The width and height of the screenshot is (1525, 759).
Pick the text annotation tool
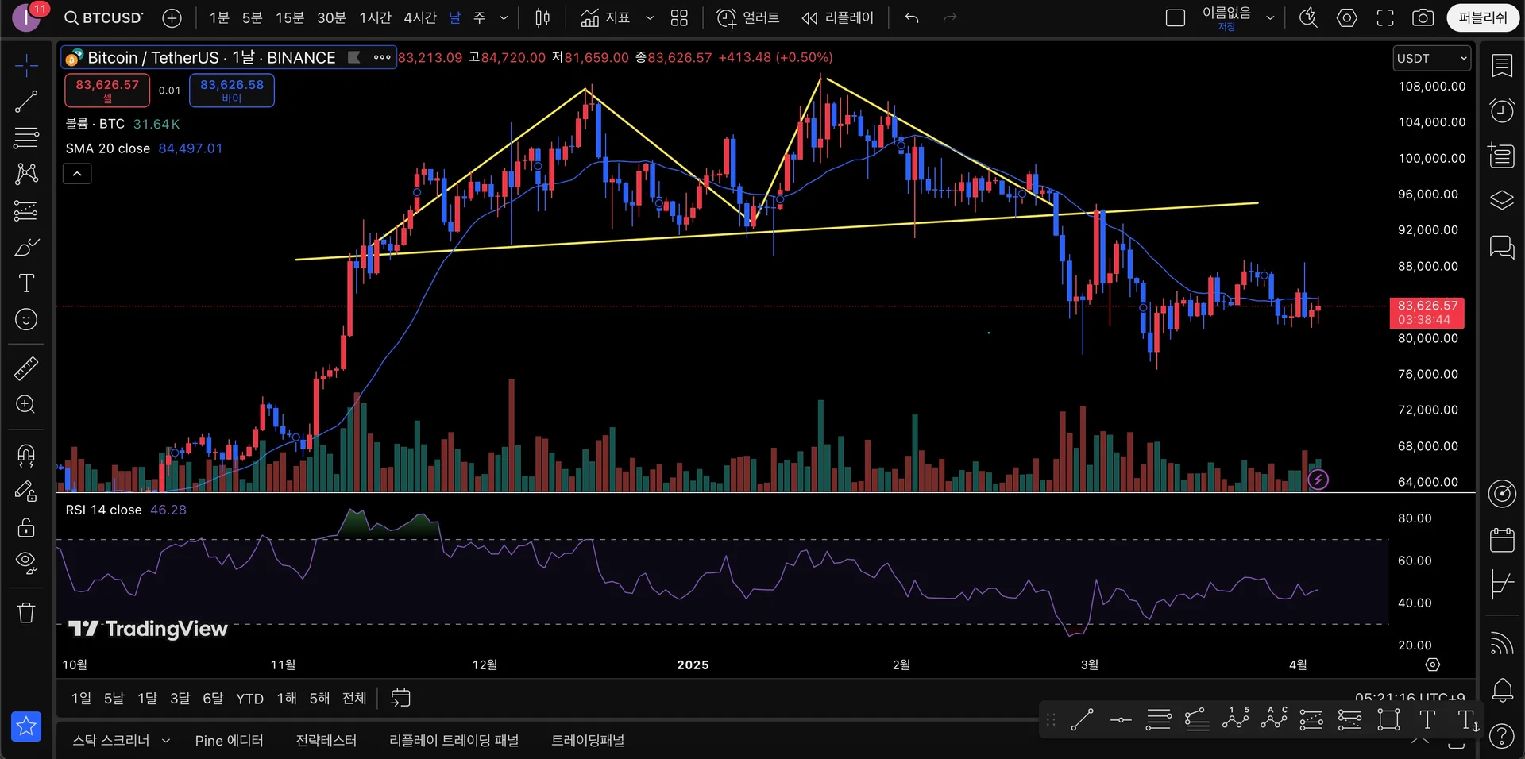pyautogui.click(x=26, y=283)
